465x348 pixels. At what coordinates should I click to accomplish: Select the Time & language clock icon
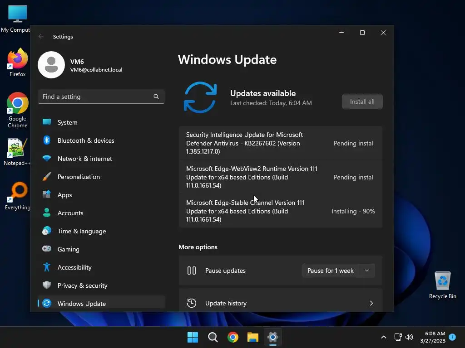coord(47,231)
